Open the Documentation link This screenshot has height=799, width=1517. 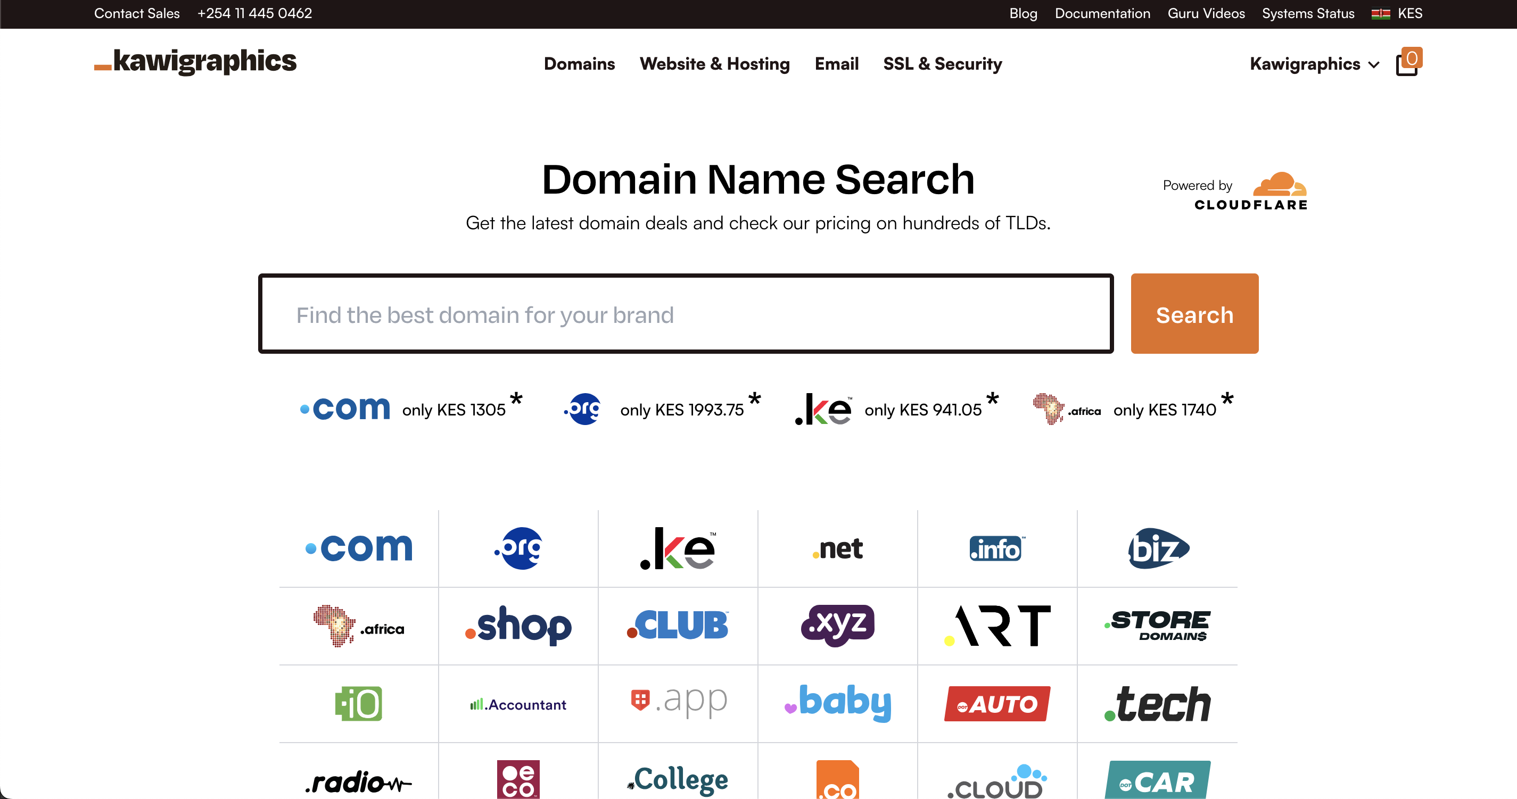pyautogui.click(x=1102, y=13)
